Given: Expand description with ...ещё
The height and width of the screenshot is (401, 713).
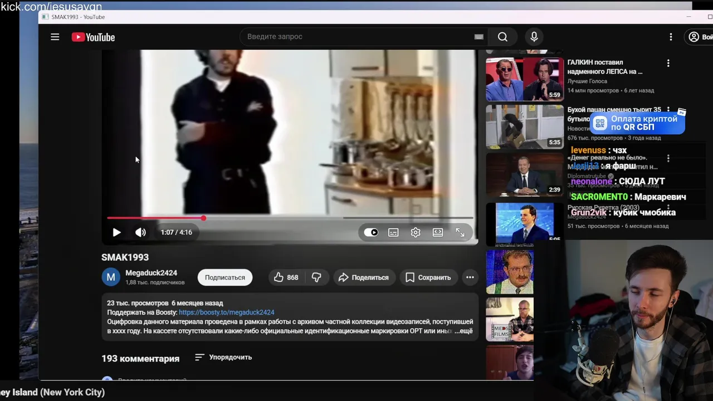Looking at the screenshot, I should (463, 331).
